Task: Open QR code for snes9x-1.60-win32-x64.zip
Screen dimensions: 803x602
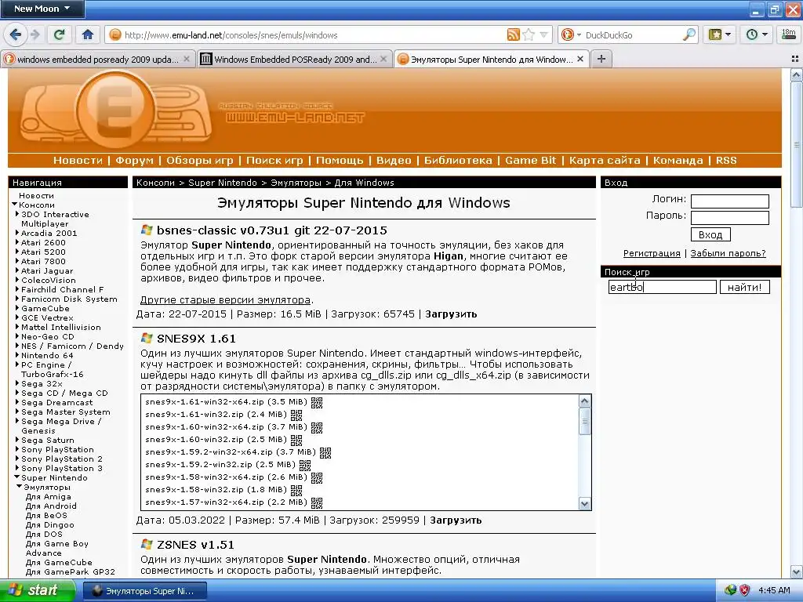Action: click(x=317, y=427)
